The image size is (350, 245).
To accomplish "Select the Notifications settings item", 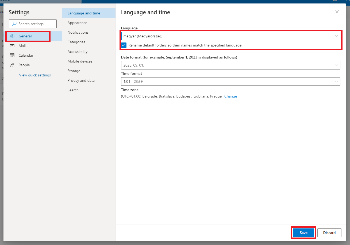I will tap(78, 32).
